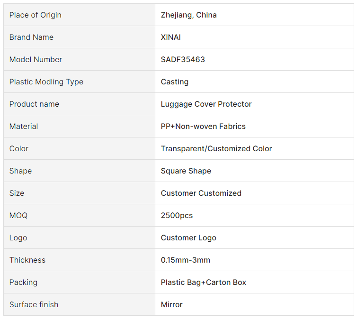
Task: Click the 'Transparent/Customized Color' value
Action: click(x=216, y=149)
